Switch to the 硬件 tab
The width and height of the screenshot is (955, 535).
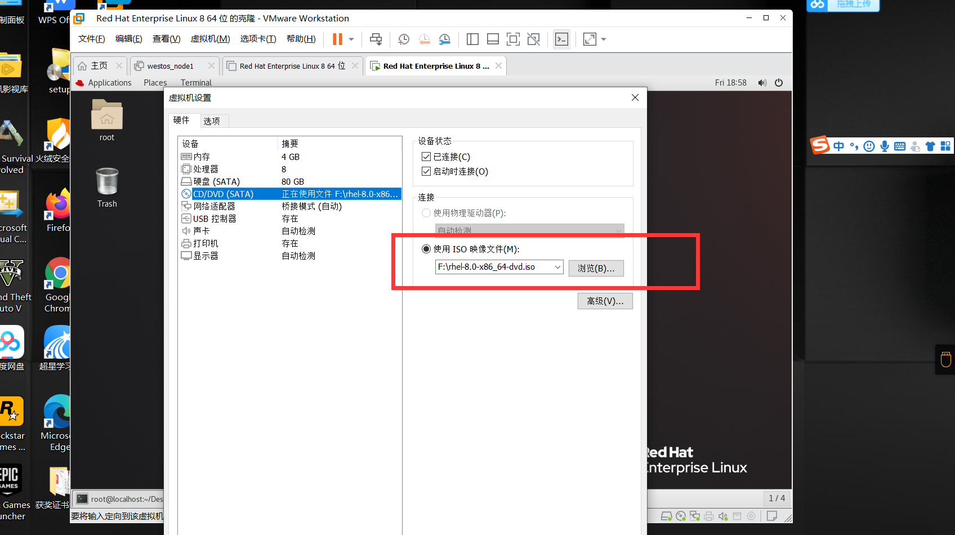pos(181,120)
